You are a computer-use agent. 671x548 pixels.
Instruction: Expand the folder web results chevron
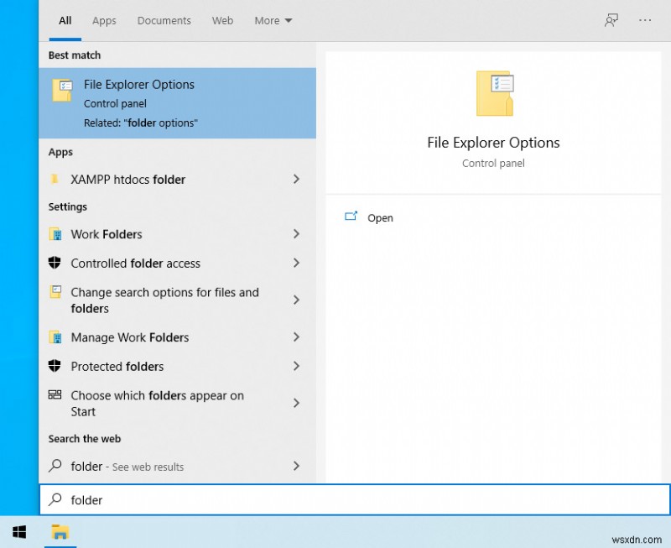[x=296, y=466]
